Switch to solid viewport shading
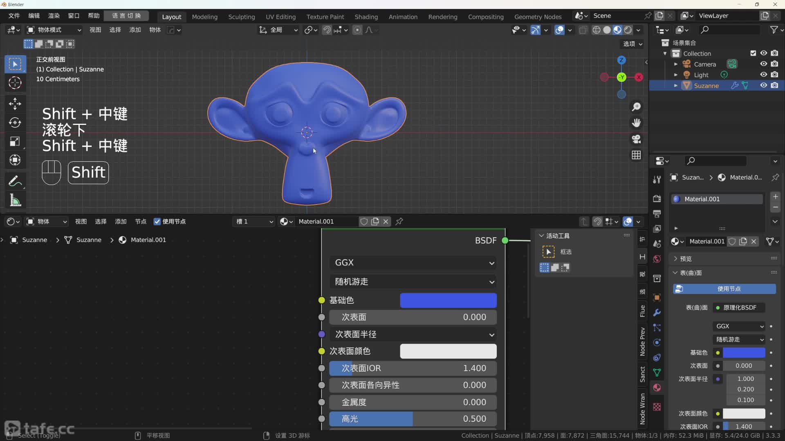785x441 pixels. point(607,30)
